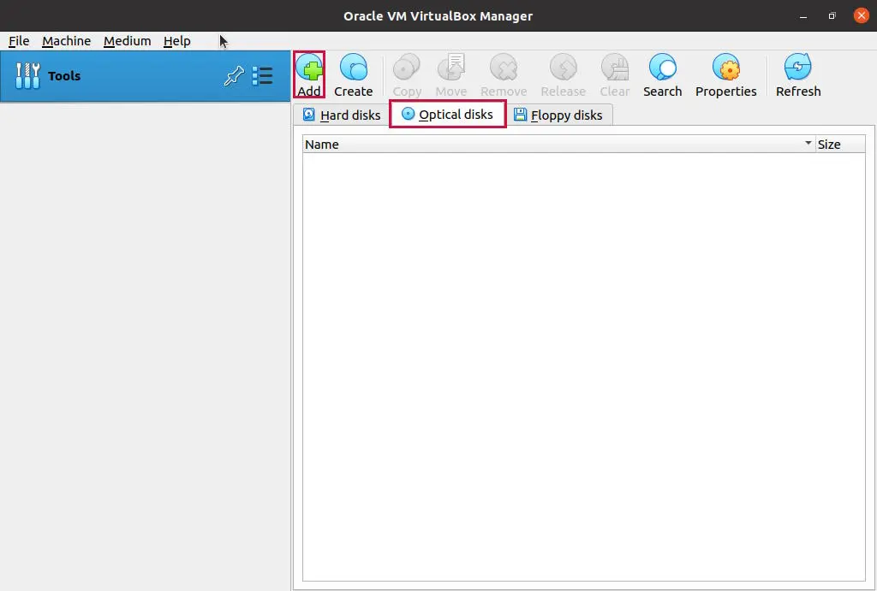Click the Clear disk icon
The image size is (877, 591).
pyautogui.click(x=614, y=73)
